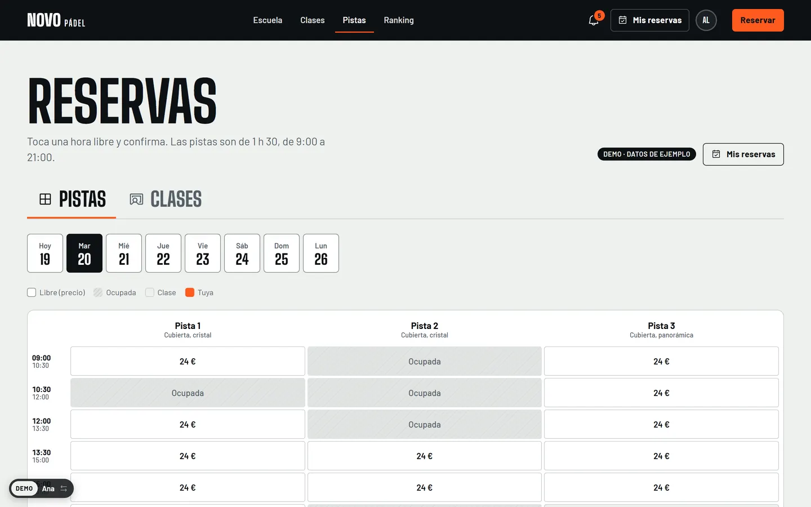Click the DEMO · DATOS DE EJEMPLO badge

(647, 154)
